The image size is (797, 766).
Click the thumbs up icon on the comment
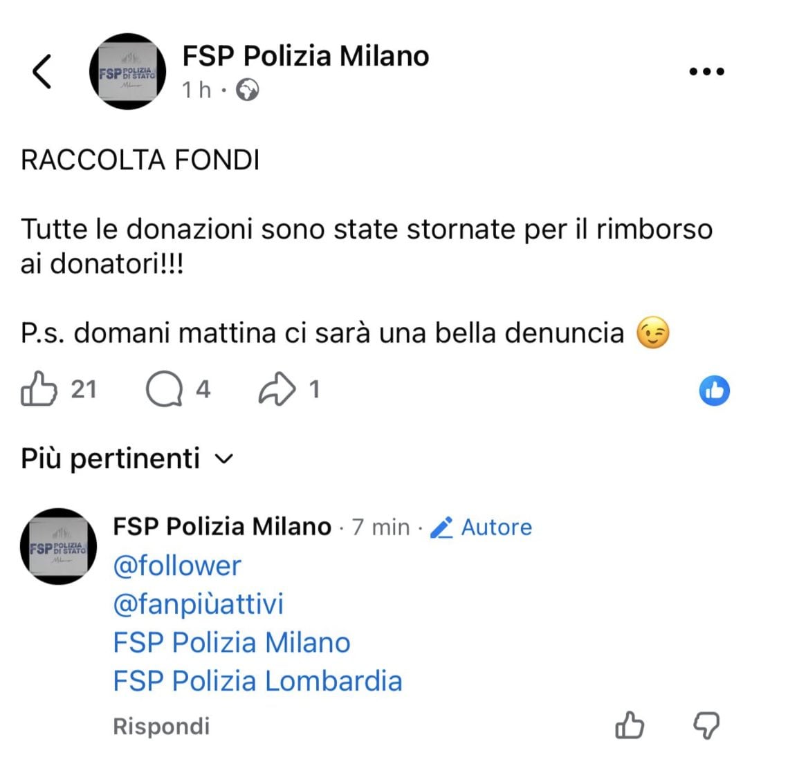629,727
